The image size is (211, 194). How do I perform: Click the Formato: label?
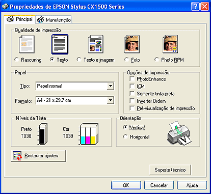pos(23,101)
